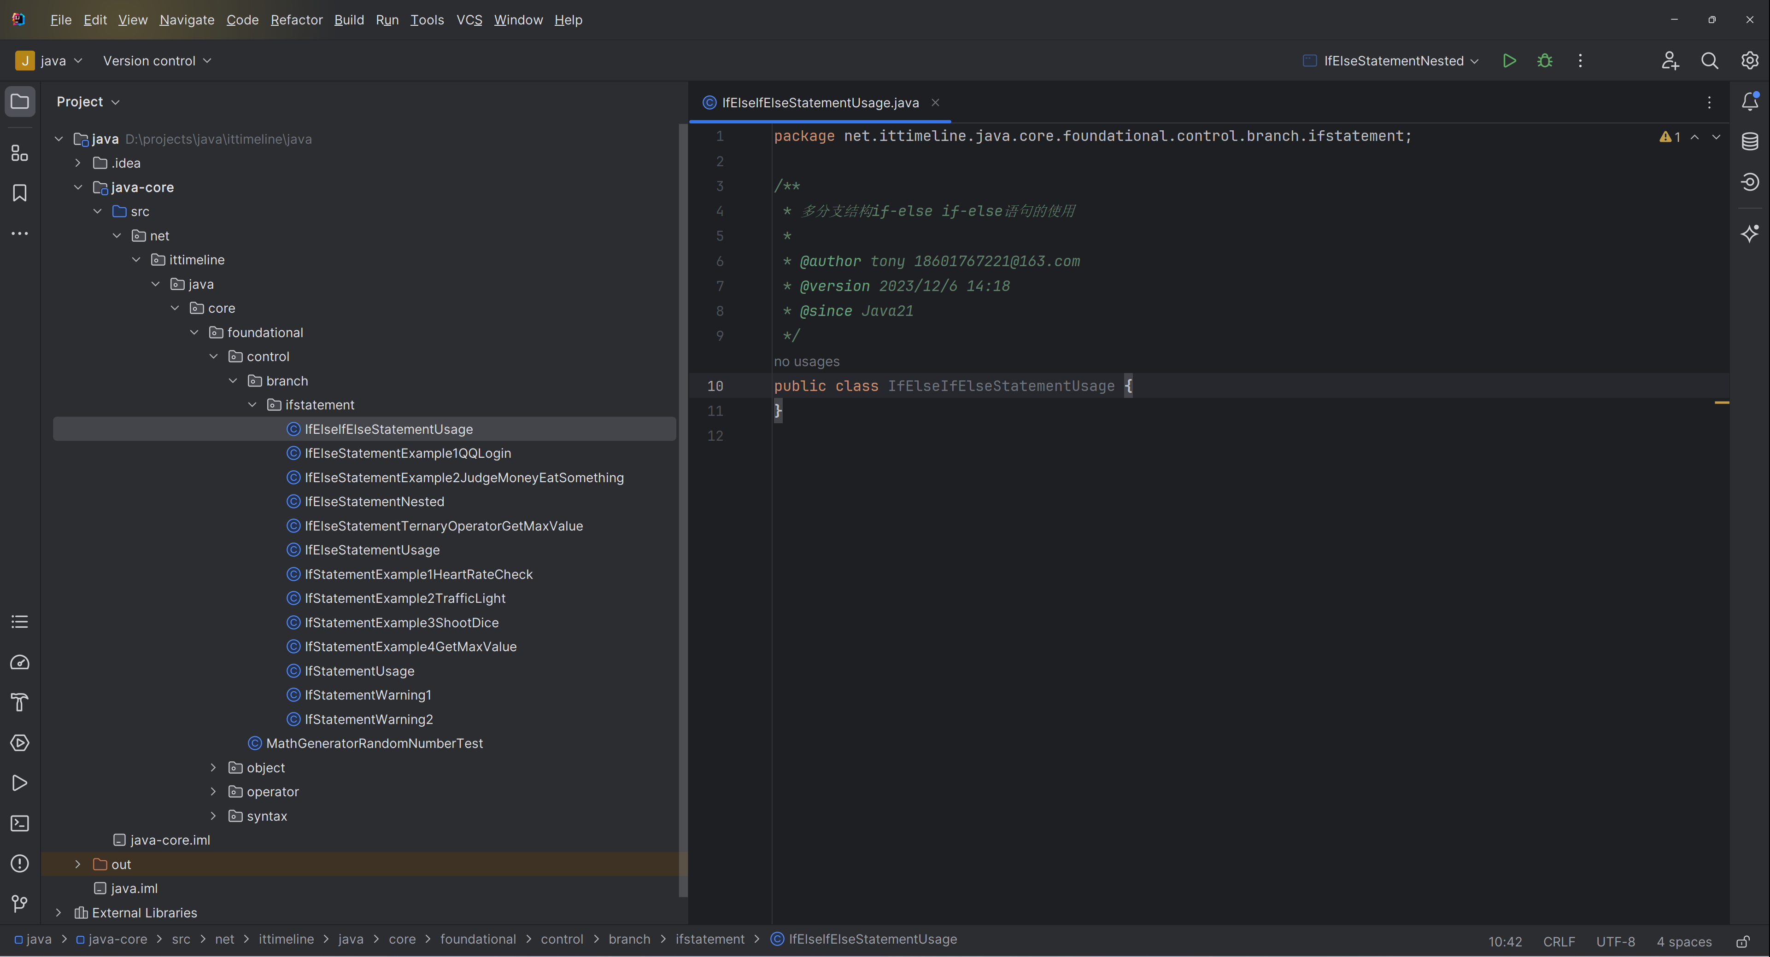Close the IfElseIfElseStatementUsage.java tab
The image size is (1770, 957).
click(935, 102)
